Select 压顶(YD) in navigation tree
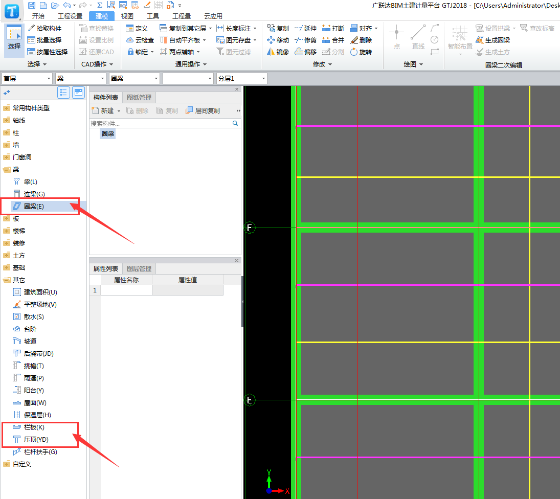 pos(36,439)
